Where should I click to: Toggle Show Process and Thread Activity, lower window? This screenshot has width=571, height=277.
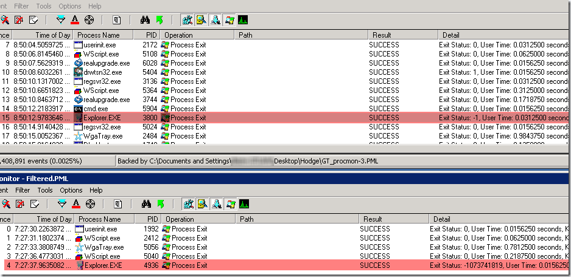tap(229, 204)
